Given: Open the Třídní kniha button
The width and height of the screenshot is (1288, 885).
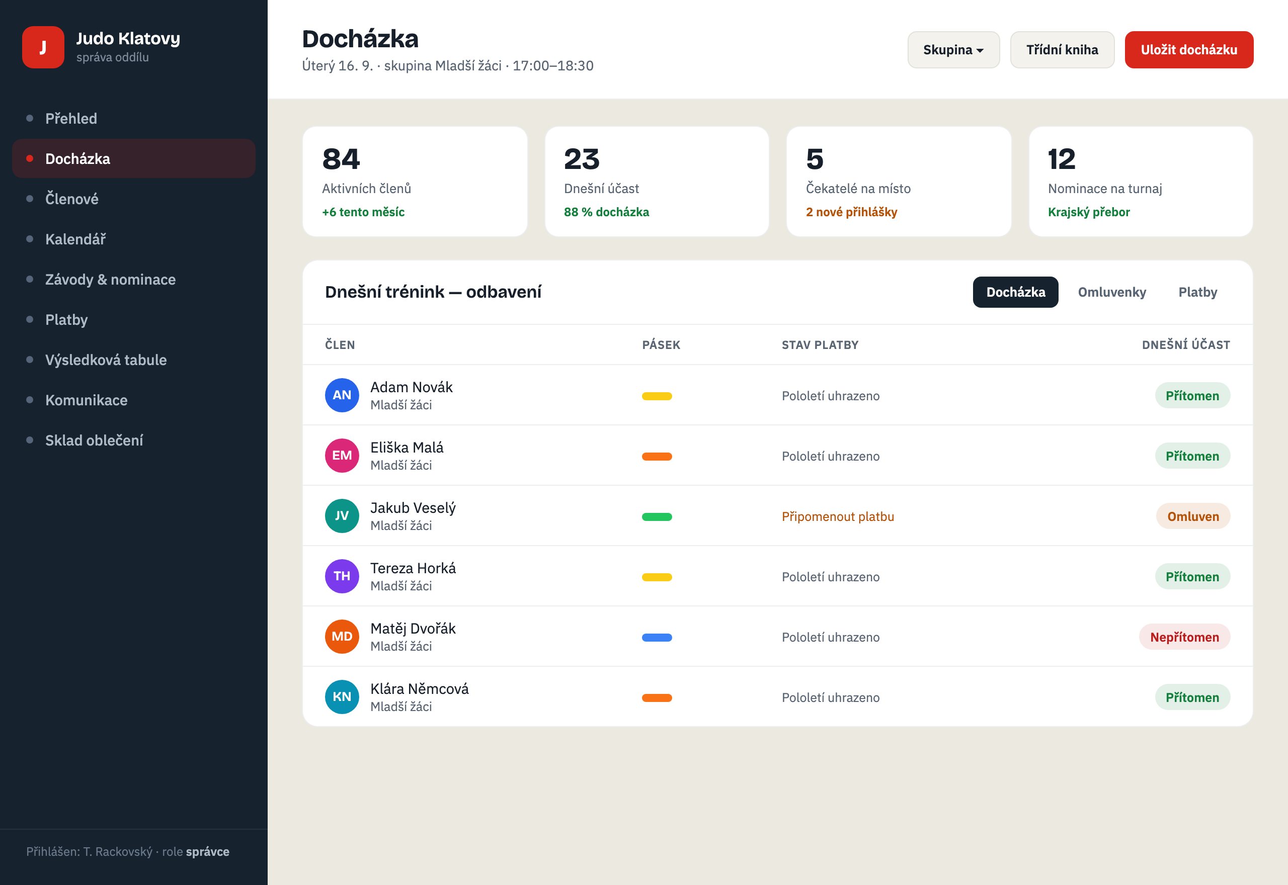Looking at the screenshot, I should click(x=1062, y=50).
